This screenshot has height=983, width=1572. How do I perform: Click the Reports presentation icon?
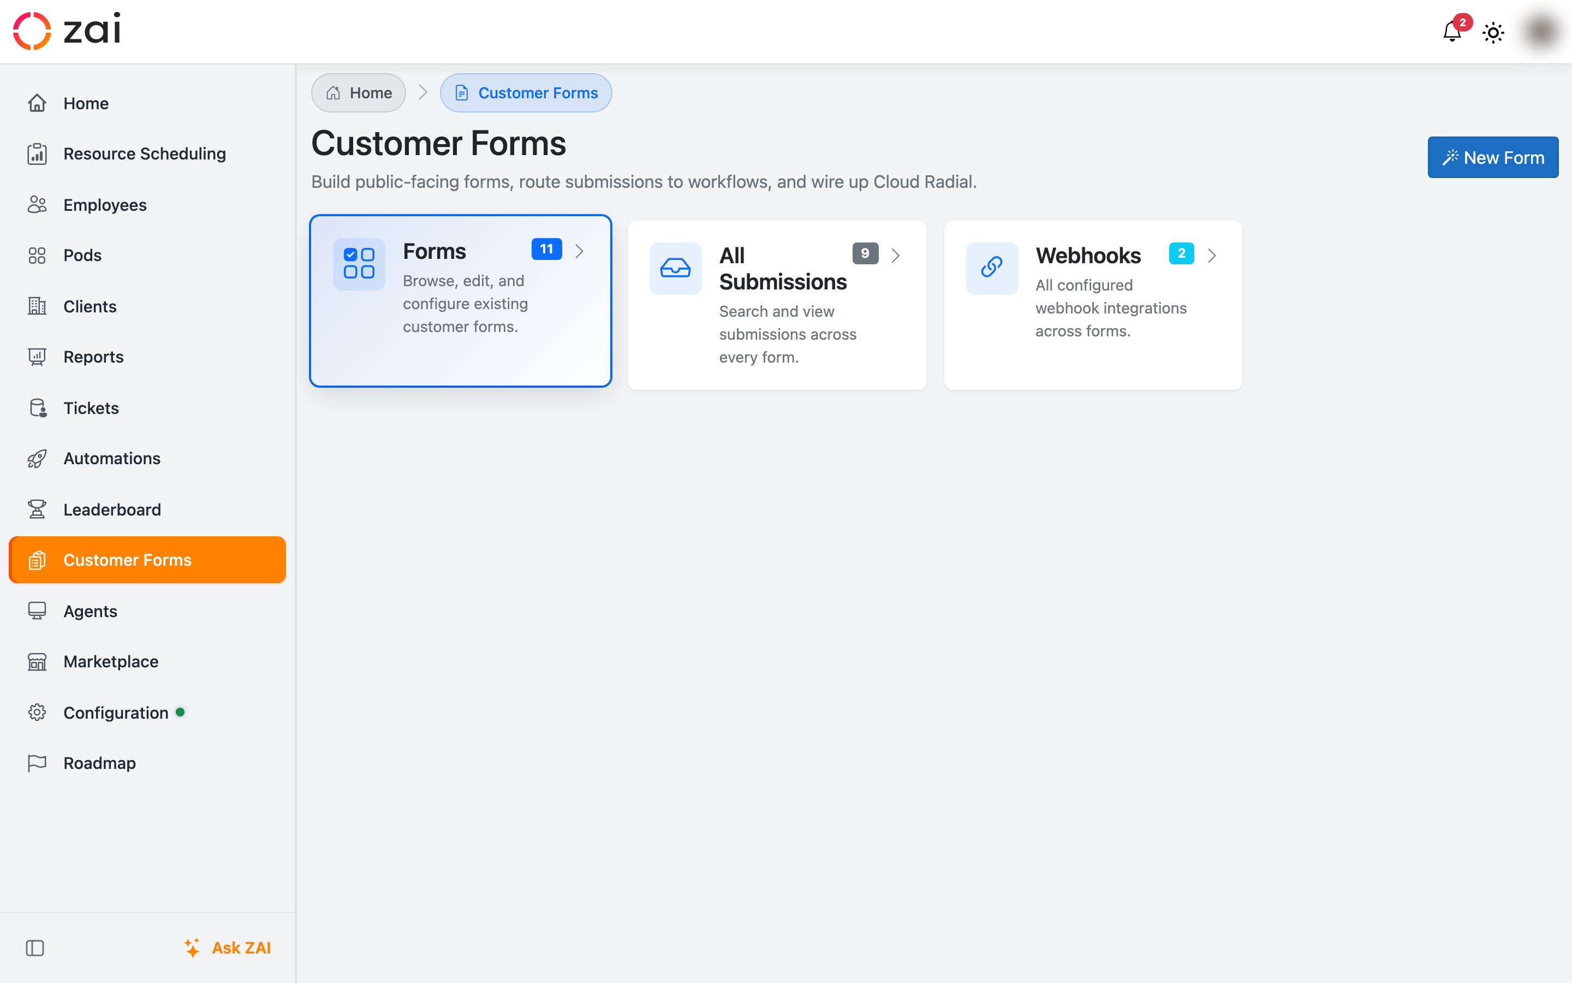click(37, 356)
